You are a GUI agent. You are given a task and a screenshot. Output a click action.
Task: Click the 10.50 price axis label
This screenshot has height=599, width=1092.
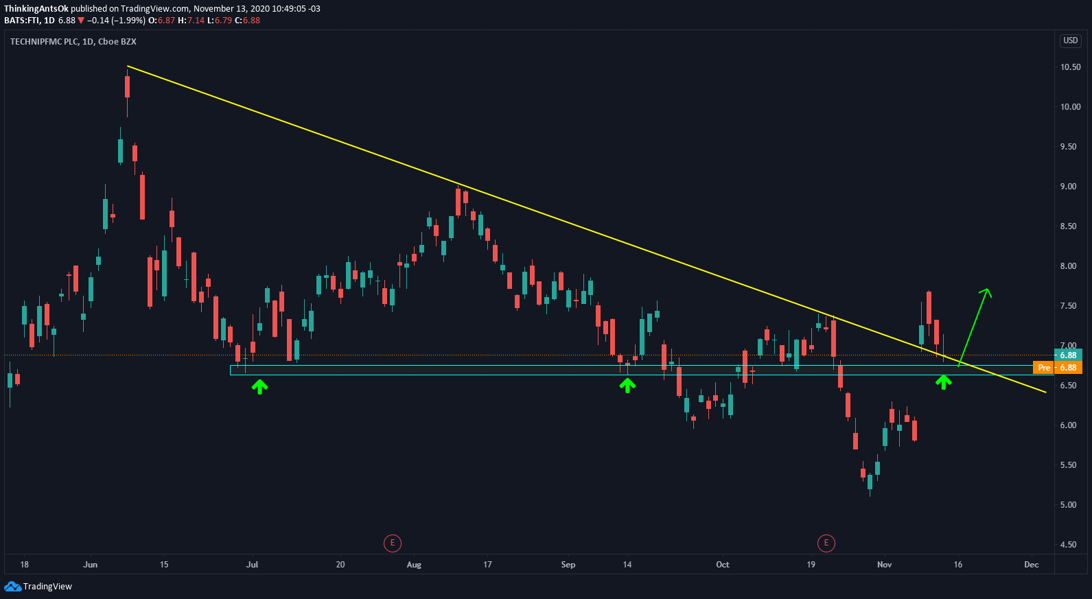pyautogui.click(x=1070, y=67)
